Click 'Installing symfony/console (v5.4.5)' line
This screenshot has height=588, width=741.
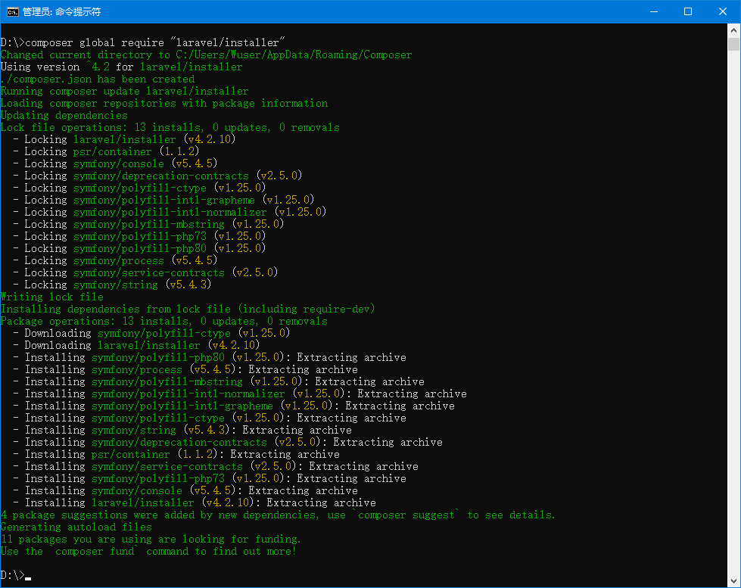[185, 490]
